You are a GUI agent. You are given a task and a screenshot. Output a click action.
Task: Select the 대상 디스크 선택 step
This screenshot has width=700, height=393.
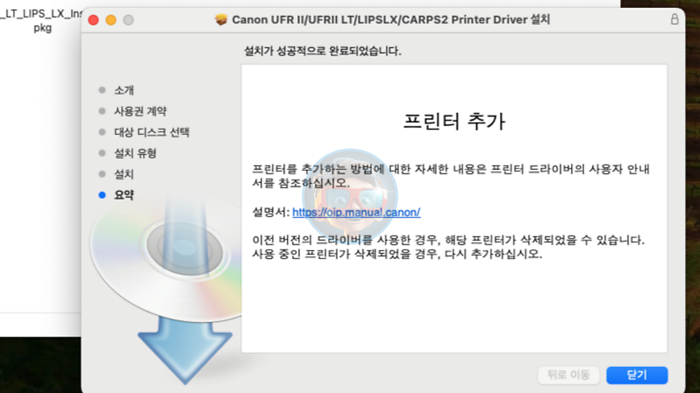(x=151, y=132)
